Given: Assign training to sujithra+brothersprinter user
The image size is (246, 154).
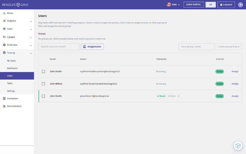Looking at the screenshot, I should pos(235,72).
